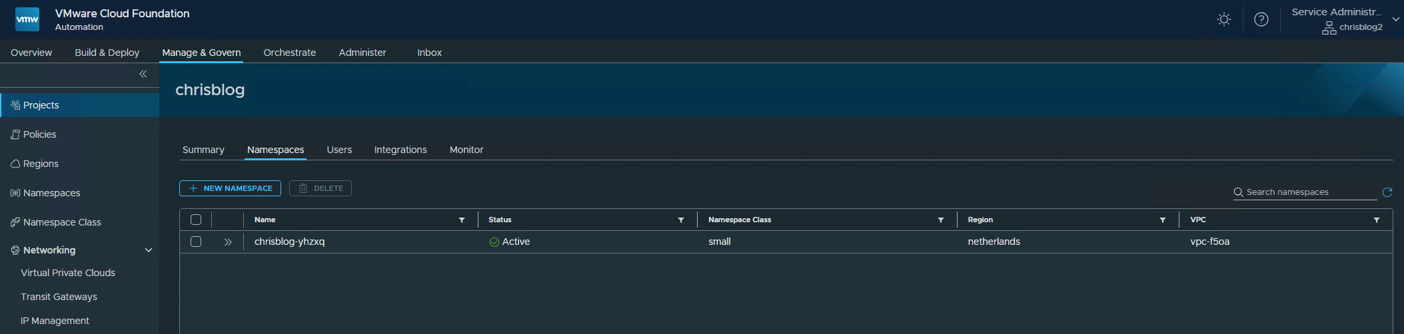Click the vpc-f5oa cell
This screenshot has height=334, width=1404.
[x=1210, y=242]
